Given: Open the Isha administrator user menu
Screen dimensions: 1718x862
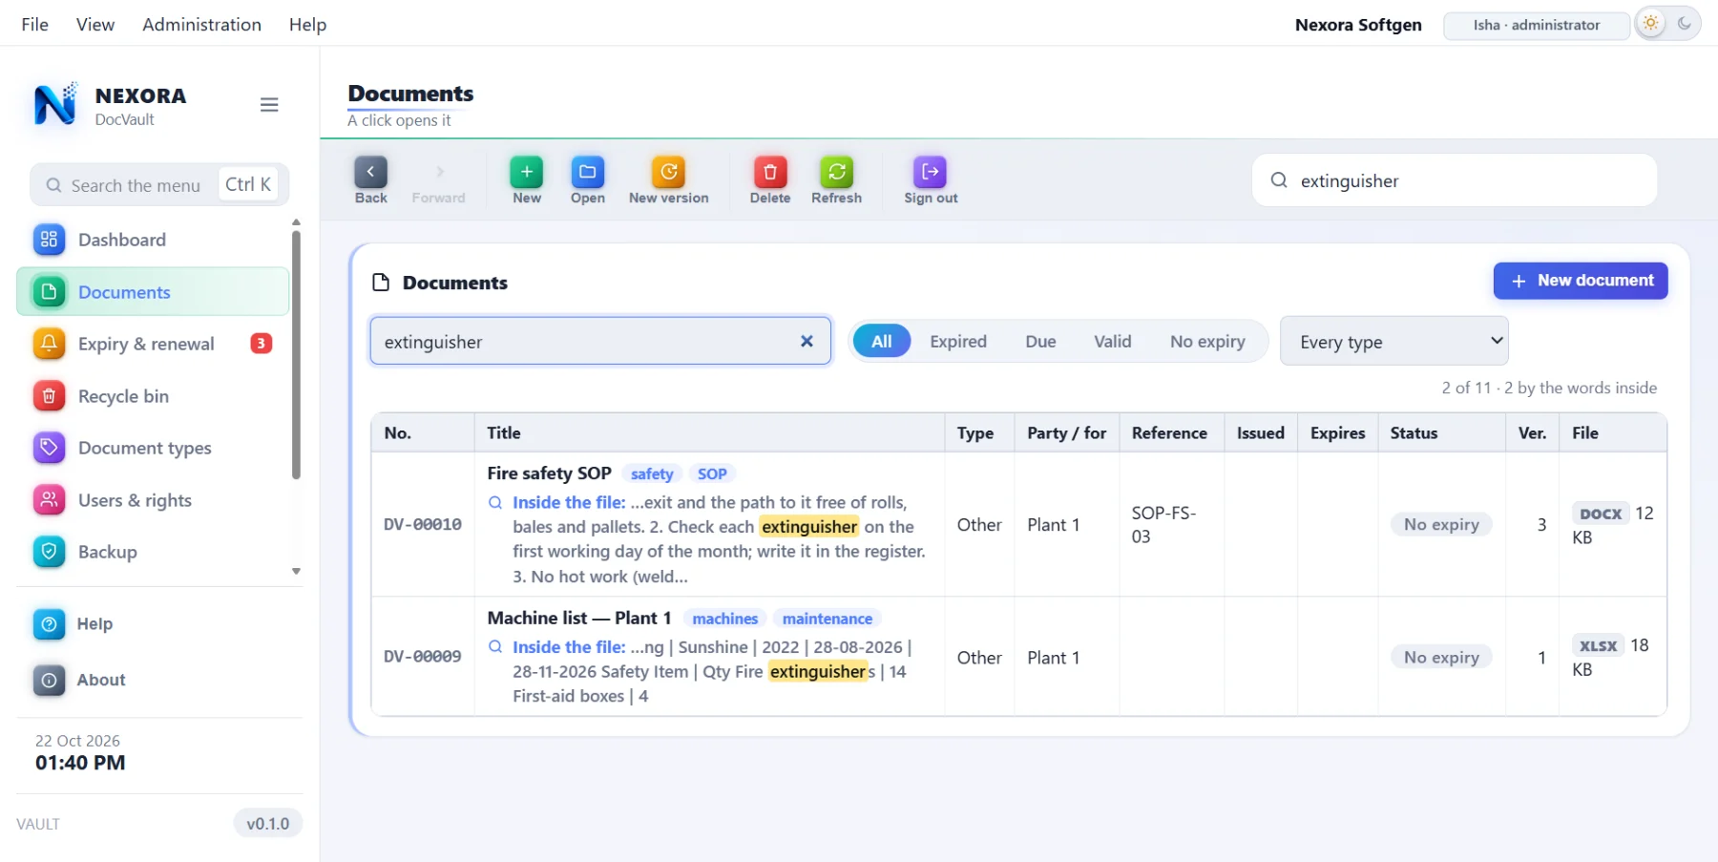Looking at the screenshot, I should click(1536, 25).
